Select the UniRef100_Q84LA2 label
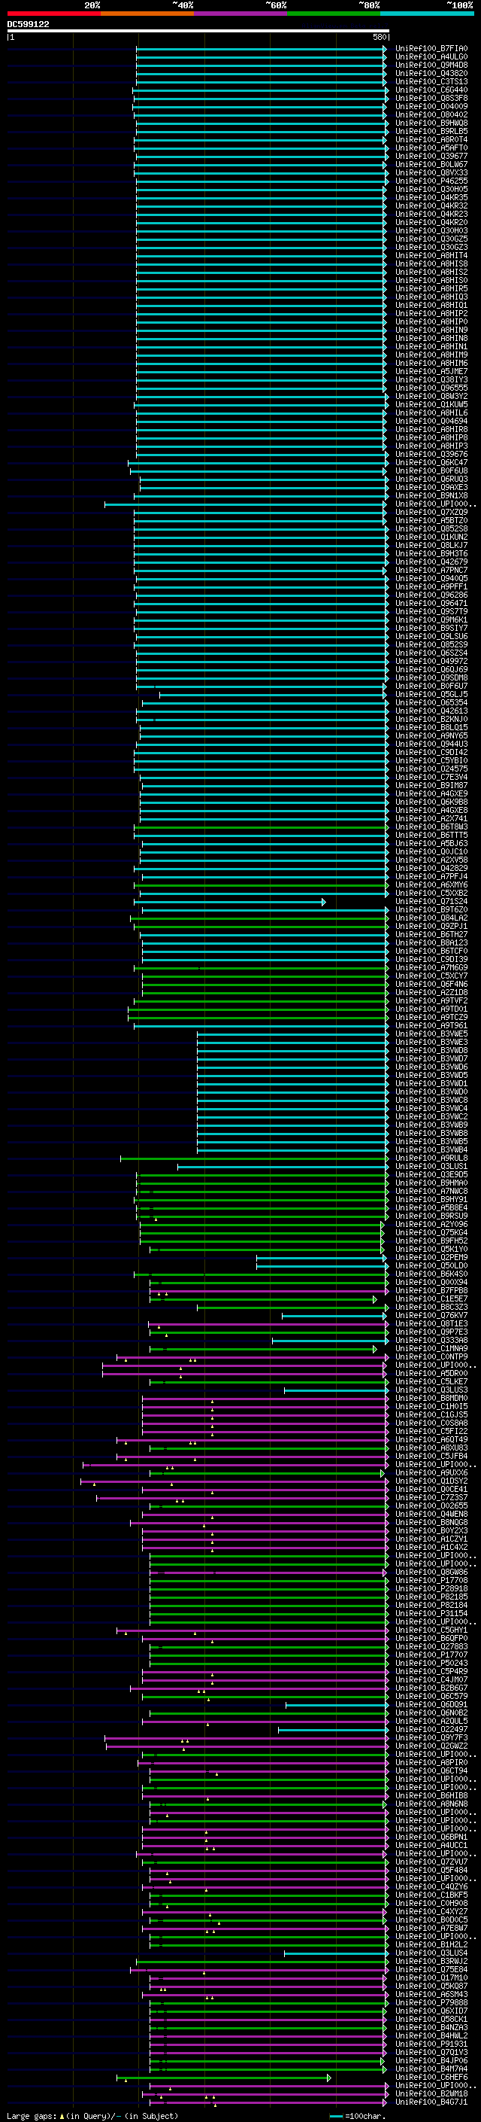 (x=431, y=918)
